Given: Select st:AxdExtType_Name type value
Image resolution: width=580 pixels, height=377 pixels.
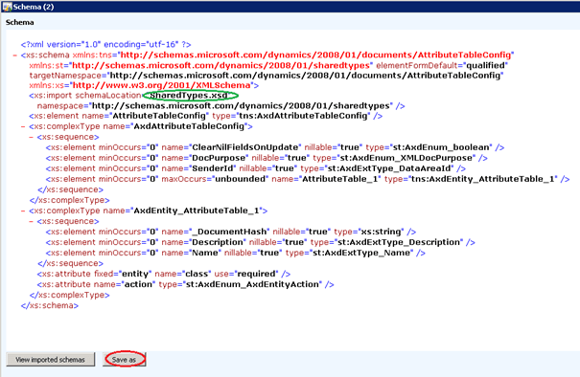Looking at the screenshot, I should click(361, 253).
